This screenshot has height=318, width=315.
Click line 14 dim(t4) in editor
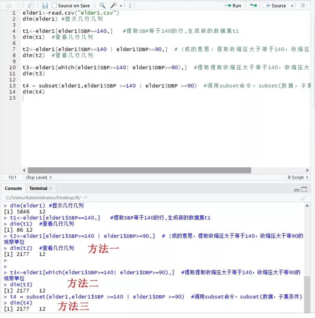coord(34,92)
